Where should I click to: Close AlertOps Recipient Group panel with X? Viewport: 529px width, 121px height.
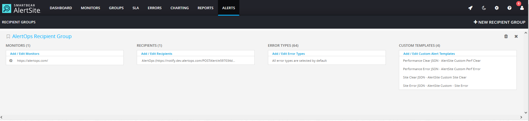point(516,36)
